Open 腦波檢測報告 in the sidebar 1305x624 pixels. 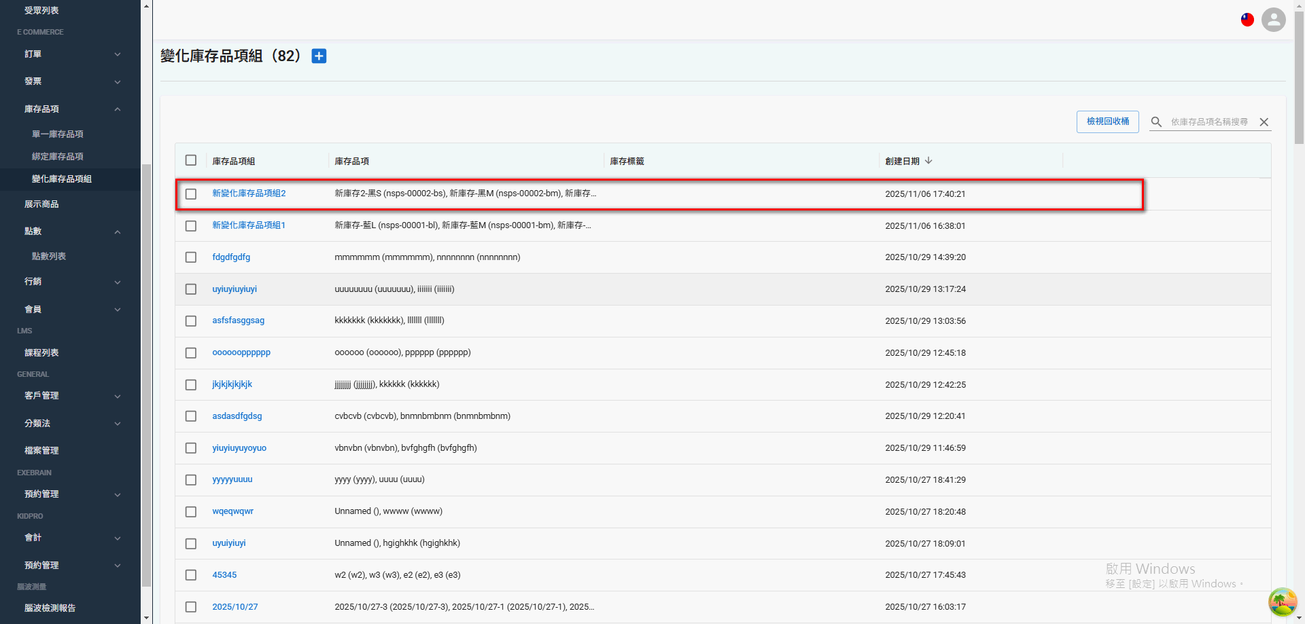(x=50, y=608)
